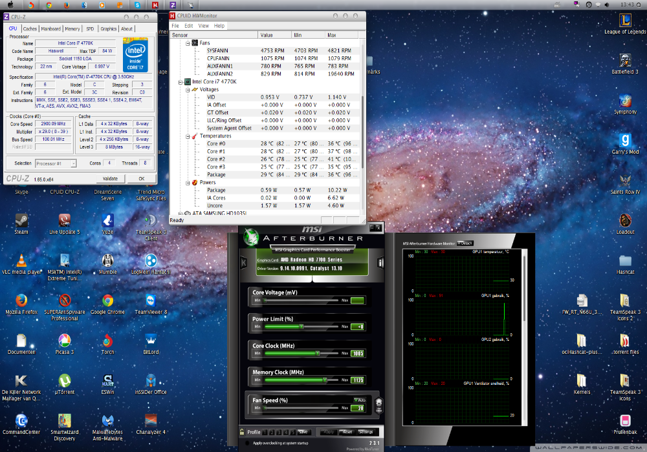Open Picasa 3 desktop icon
Screen dimensions: 647x452
64,344
